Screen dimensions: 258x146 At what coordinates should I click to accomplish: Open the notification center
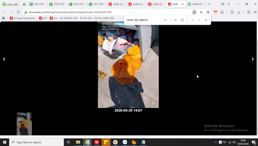tap(254, 142)
